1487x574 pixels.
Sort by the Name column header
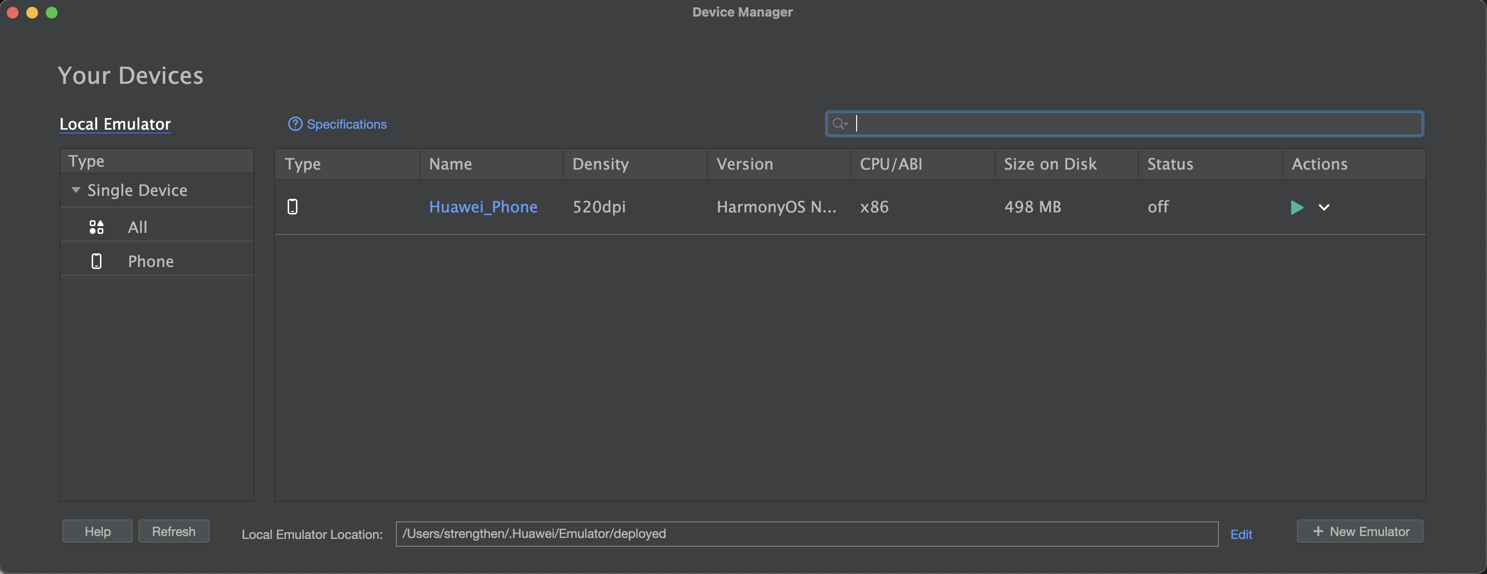450,164
